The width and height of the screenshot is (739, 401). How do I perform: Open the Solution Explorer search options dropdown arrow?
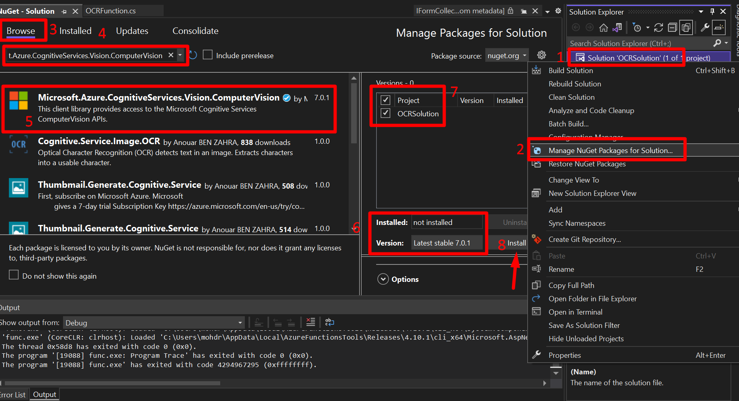[726, 43]
